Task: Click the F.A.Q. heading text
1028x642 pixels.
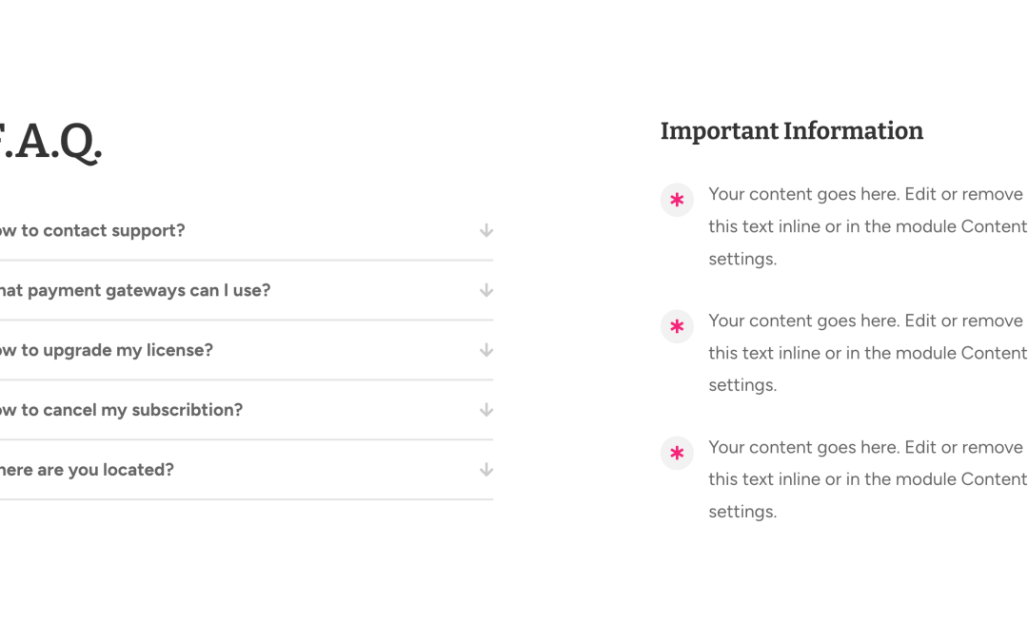Action: tap(51, 142)
